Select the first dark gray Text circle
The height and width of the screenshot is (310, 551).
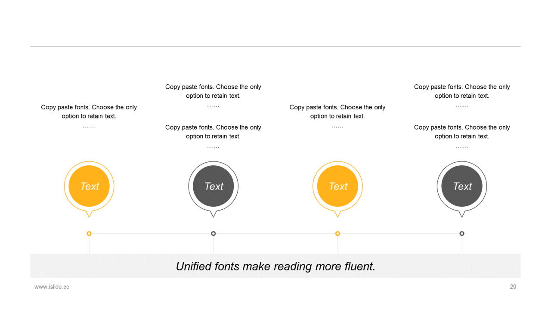point(214,186)
